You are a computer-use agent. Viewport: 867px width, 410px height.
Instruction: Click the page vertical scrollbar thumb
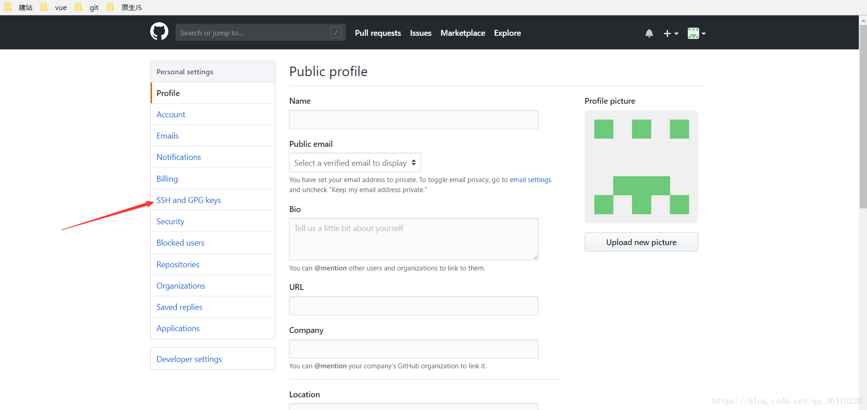(863, 116)
